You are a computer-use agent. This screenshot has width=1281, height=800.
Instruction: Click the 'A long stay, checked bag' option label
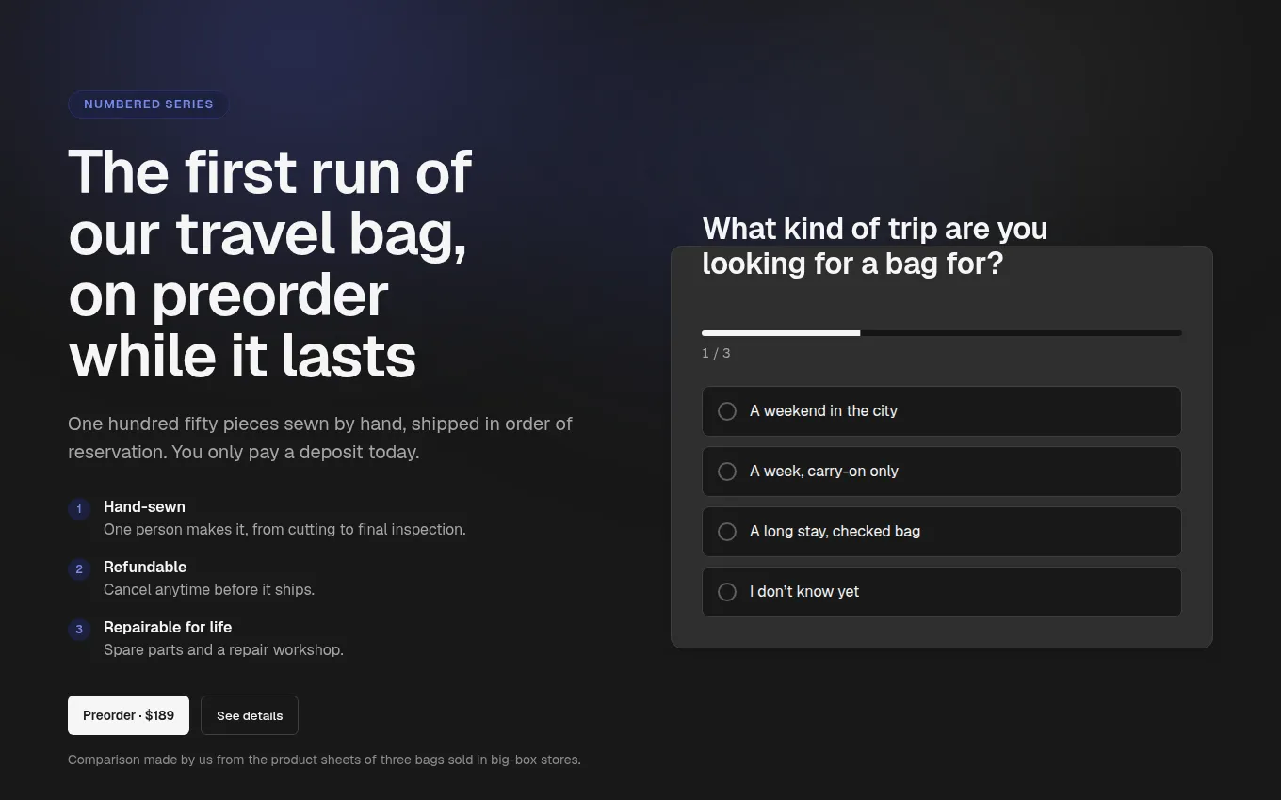pyautogui.click(x=835, y=532)
